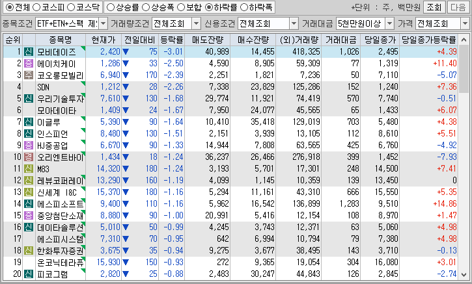
Task: Sort by 매도잔량 column header
Action: tap(208, 40)
